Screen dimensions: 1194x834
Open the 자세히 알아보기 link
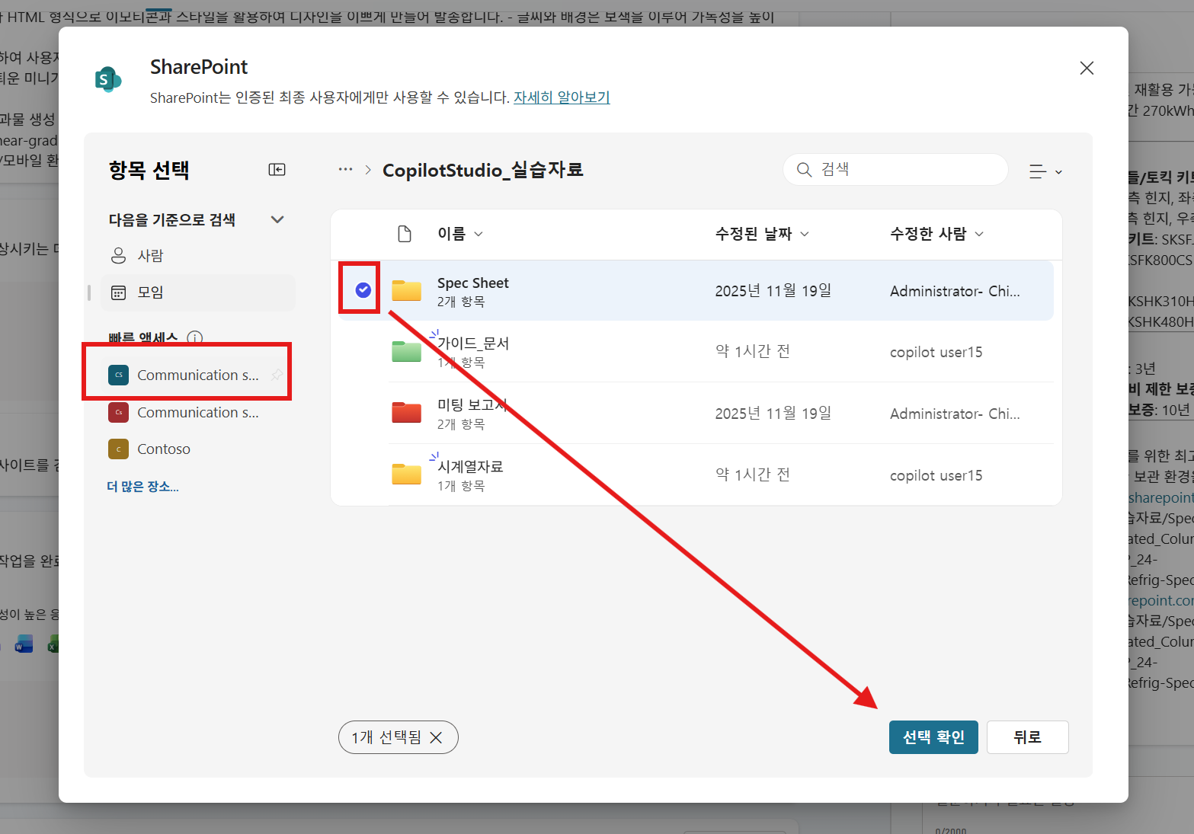coord(562,97)
